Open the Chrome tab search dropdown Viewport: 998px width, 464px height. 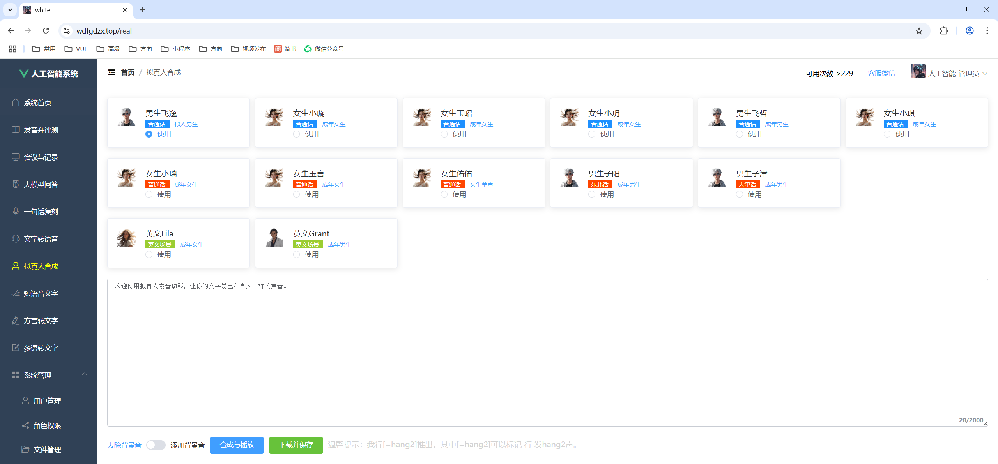pyautogui.click(x=10, y=10)
